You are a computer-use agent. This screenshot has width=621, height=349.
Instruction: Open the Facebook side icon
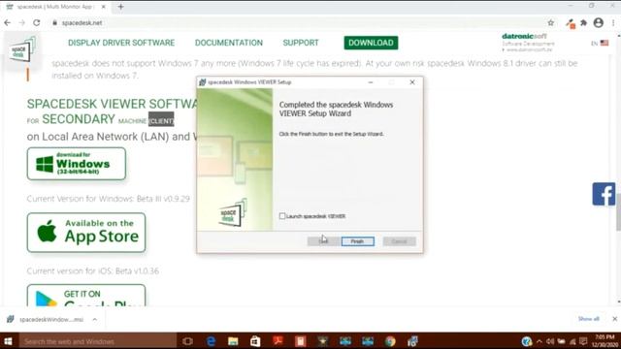click(604, 194)
